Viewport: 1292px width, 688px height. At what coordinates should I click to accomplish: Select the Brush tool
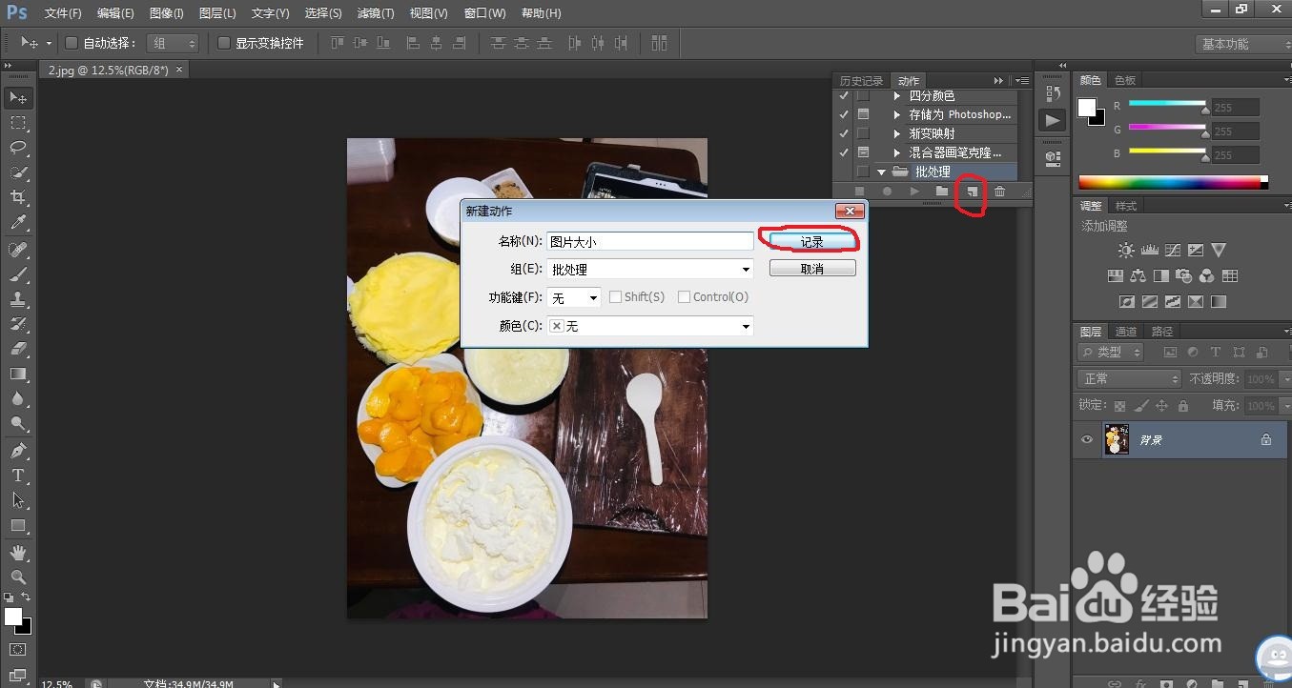click(18, 274)
